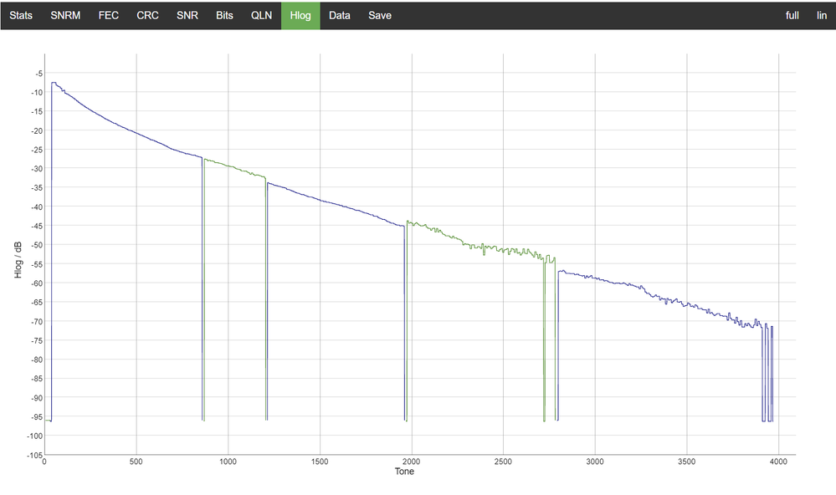
Task: Click the active Hlog tab
Action: click(300, 15)
